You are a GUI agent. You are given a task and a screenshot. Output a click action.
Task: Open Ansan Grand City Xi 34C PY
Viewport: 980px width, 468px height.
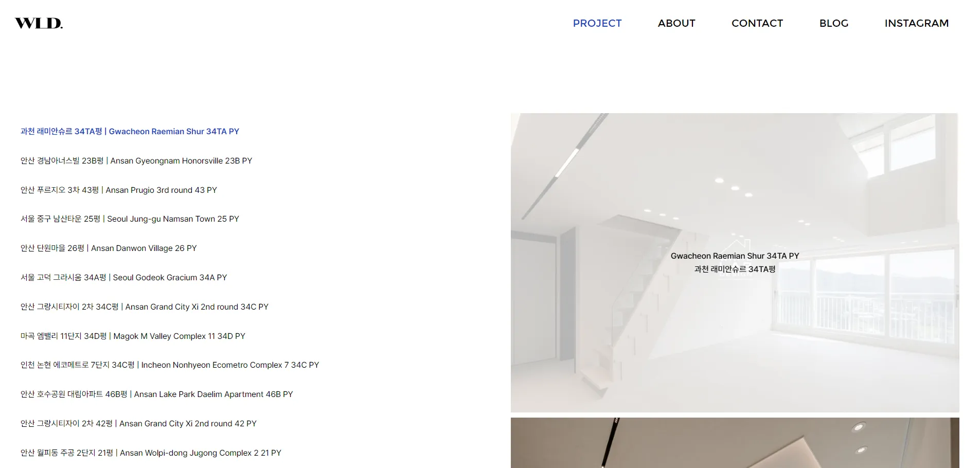pos(145,307)
